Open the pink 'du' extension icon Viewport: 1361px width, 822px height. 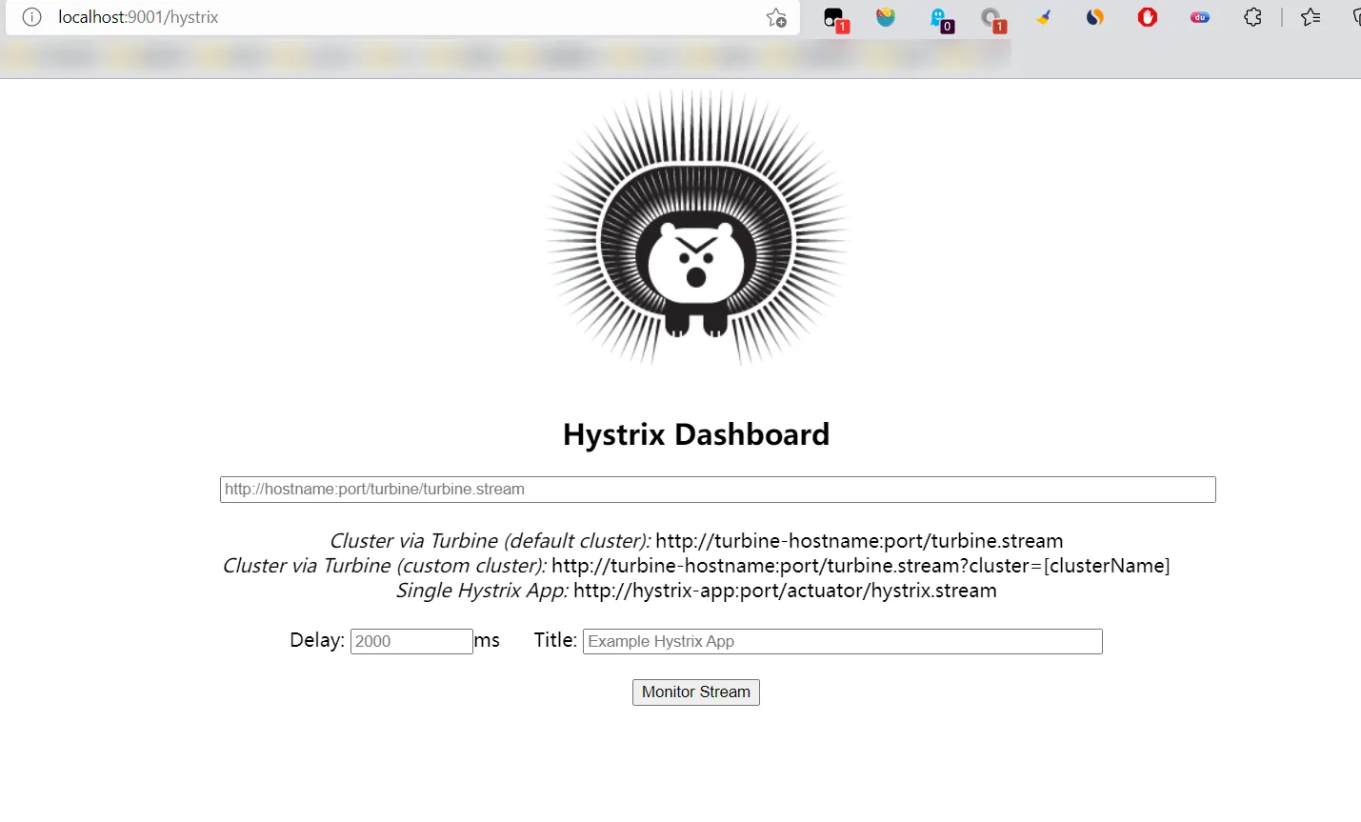pos(1200,17)
